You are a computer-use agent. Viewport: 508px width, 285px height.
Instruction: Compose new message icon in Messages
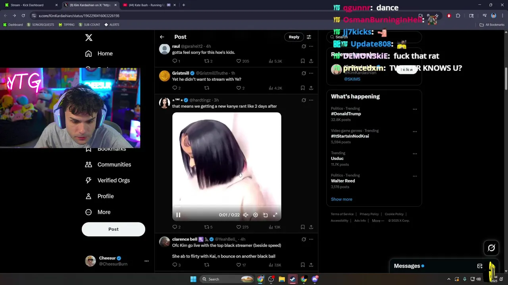(480, 266)
